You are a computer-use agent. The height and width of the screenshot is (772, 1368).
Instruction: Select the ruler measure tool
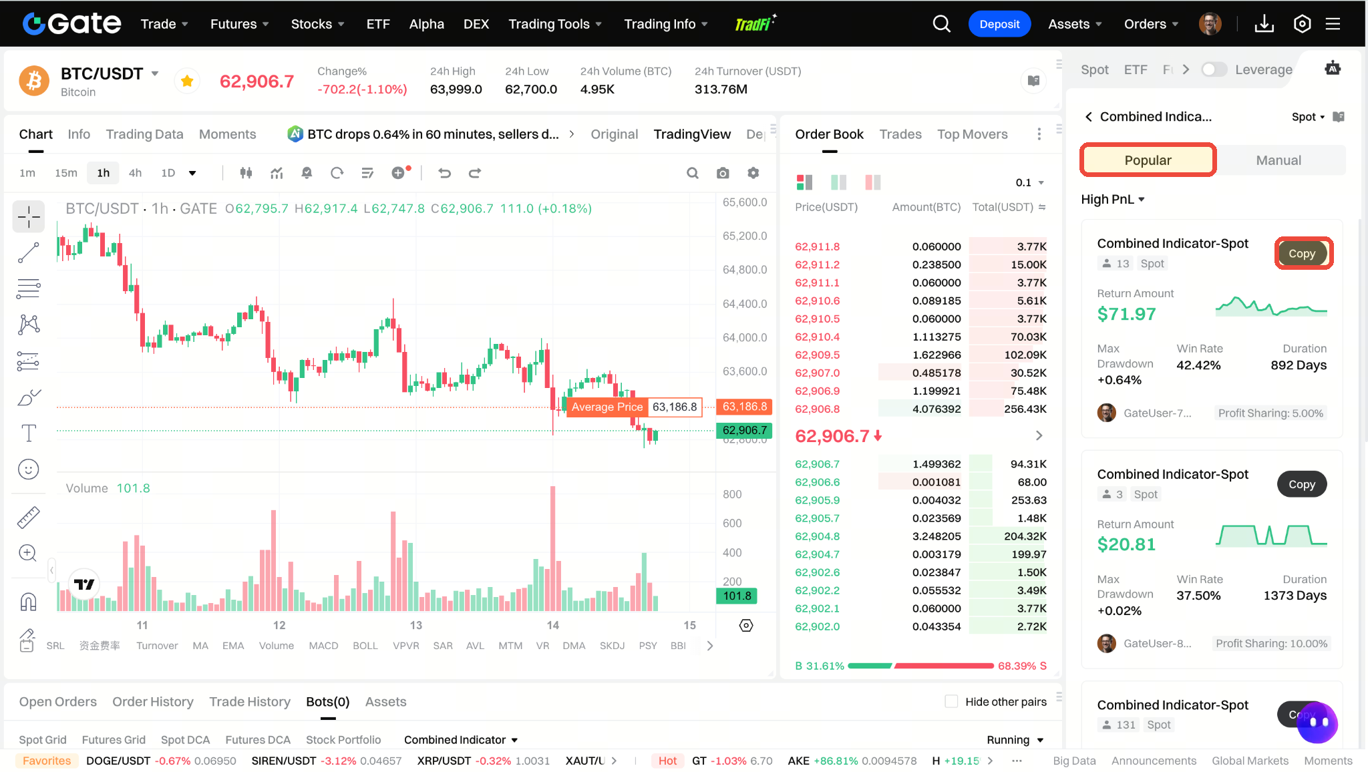(29, 517)
